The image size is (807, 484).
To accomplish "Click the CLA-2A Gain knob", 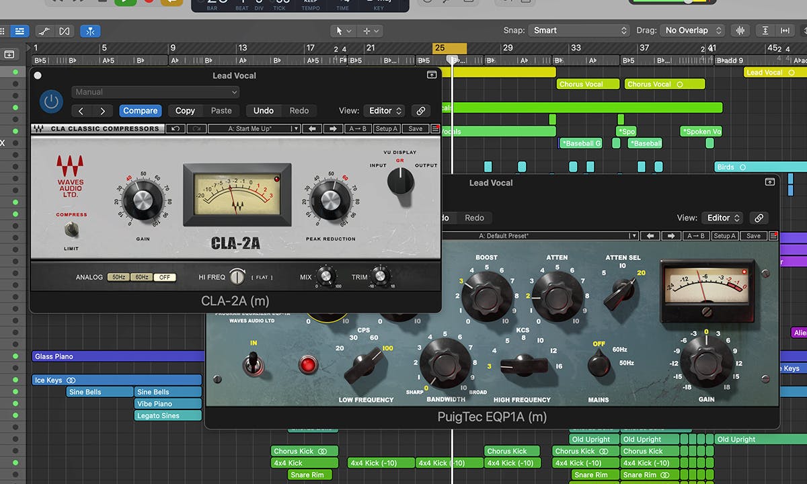I will [x=143, y=200].
